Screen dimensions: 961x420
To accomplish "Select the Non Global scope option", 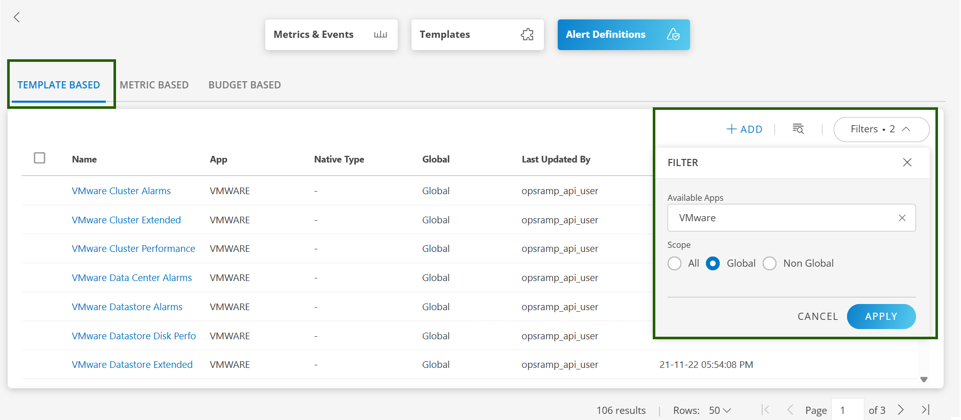I will pos(769,264).
